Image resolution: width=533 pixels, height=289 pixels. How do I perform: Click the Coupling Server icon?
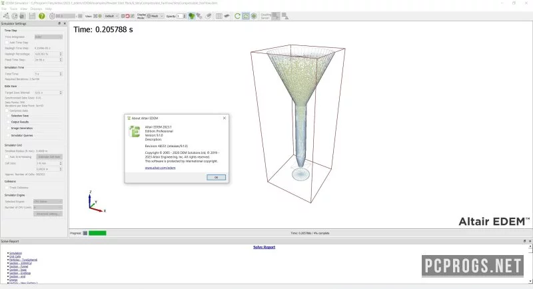pyautogui.click(x=276, y=16)
